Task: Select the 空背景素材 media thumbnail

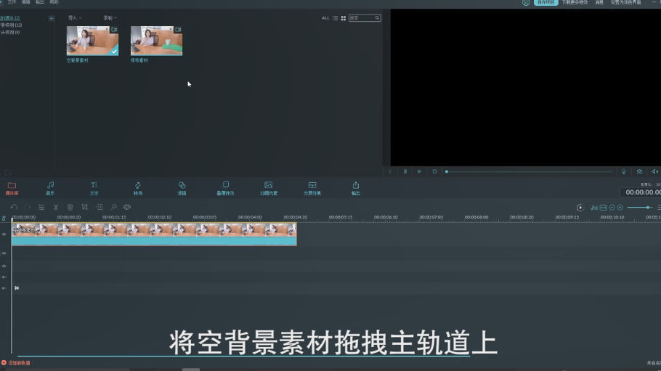Action: 92,41
